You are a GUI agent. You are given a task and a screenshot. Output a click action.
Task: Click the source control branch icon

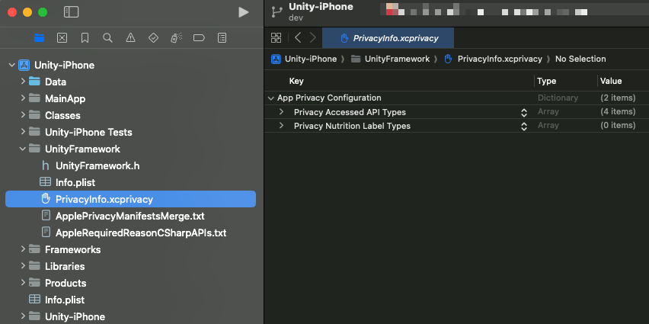tap(276, 12)
